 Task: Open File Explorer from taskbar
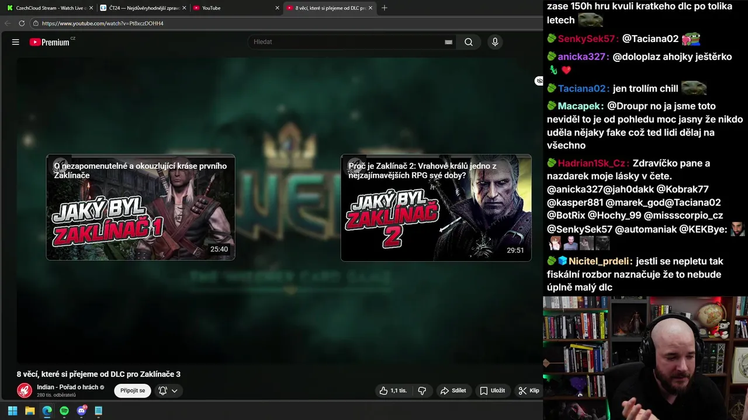tap(30, 411)
